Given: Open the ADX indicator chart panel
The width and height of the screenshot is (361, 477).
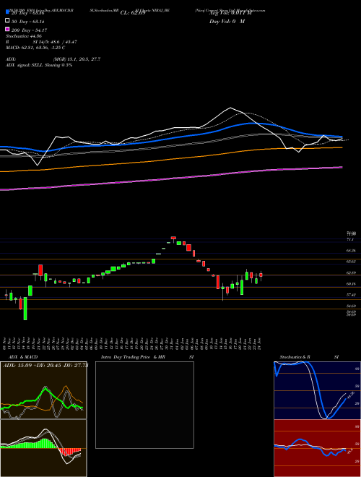Looking at the screenshot, I should point(43,390).
